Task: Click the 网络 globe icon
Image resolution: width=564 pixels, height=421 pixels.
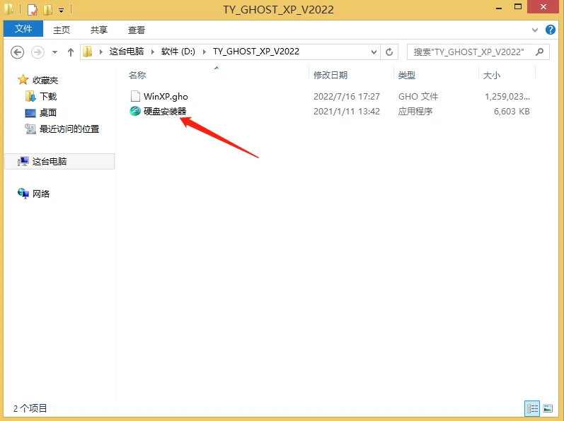Action: (x=23, y=194)
